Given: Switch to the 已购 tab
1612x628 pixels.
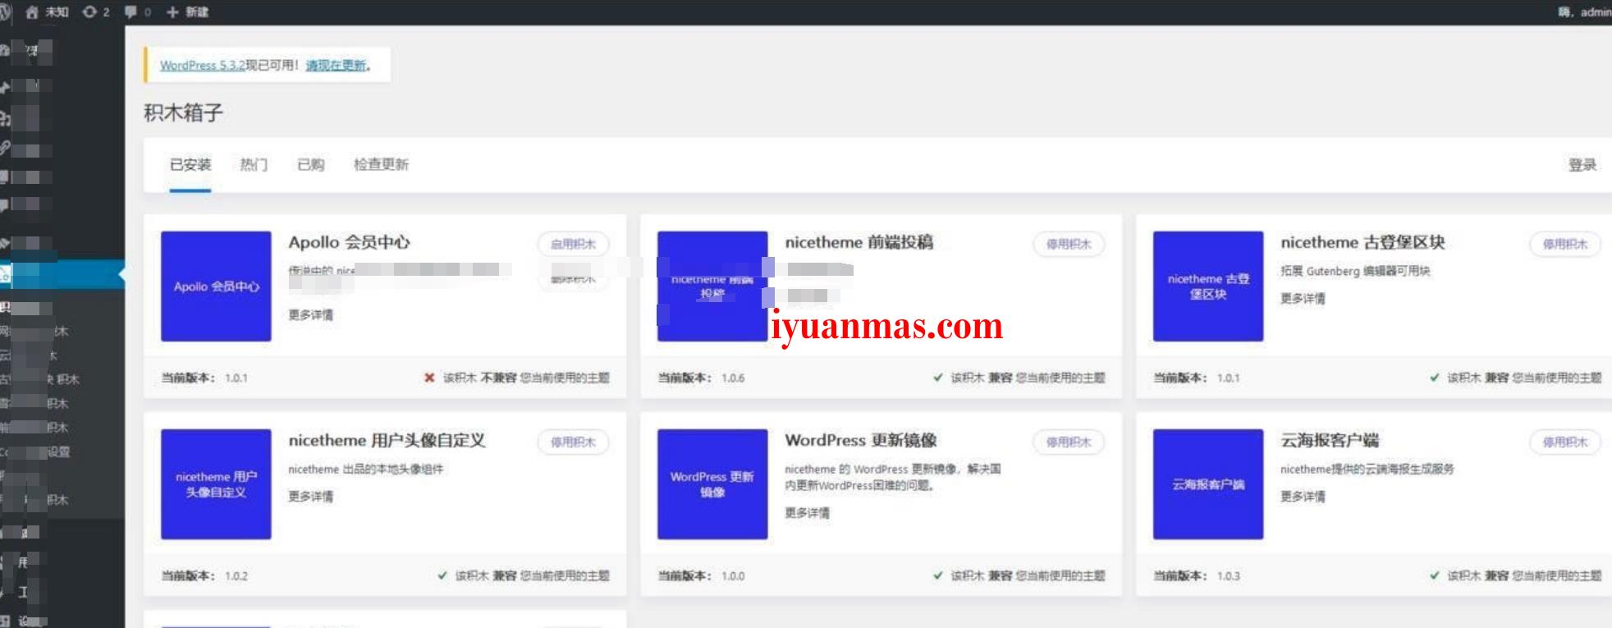Looking at the screenshot, I should (x=310, y=164).
